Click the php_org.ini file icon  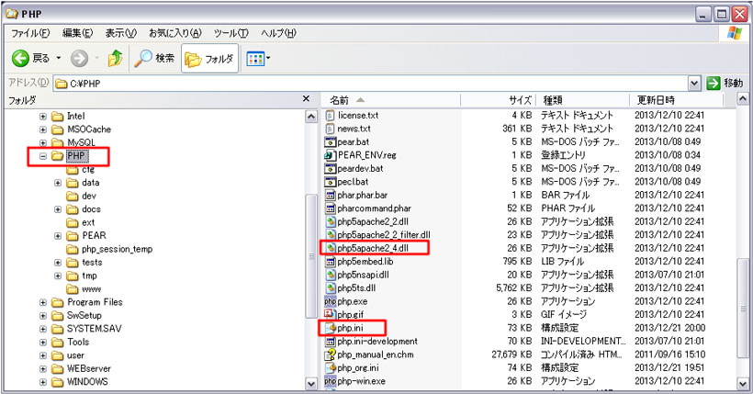(330, 368)
